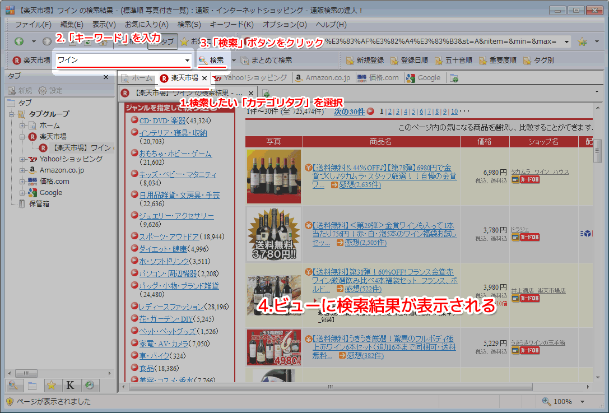The width and height of the screenshot is (609, 413).
Task: Open the keyword combo box dropdown arrow
Action: (x=187, y=60)
